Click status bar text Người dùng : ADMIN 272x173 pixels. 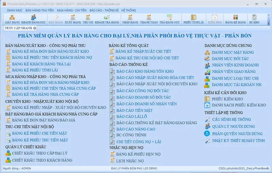[17, 168]
